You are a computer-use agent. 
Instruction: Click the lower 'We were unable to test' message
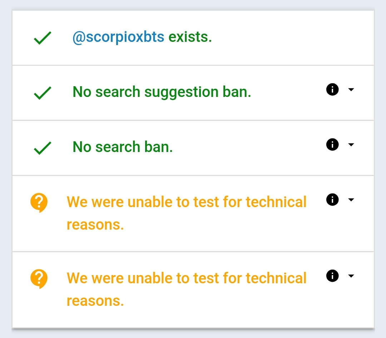tap(186, 278)
